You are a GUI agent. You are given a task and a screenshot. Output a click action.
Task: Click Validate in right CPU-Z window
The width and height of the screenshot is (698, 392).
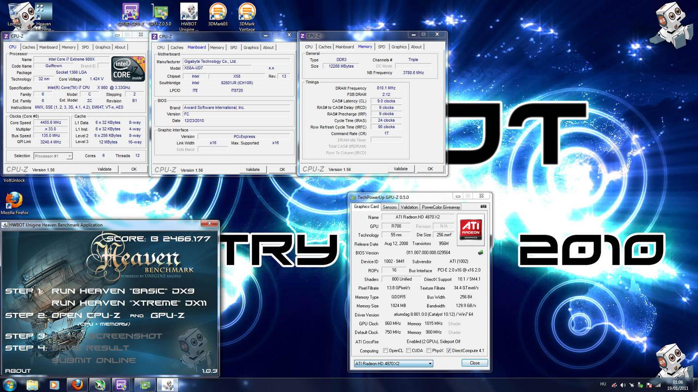click(x=400, y=169)
